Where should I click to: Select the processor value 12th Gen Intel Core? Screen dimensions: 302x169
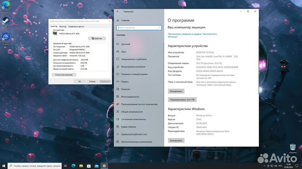pos(217,58)
